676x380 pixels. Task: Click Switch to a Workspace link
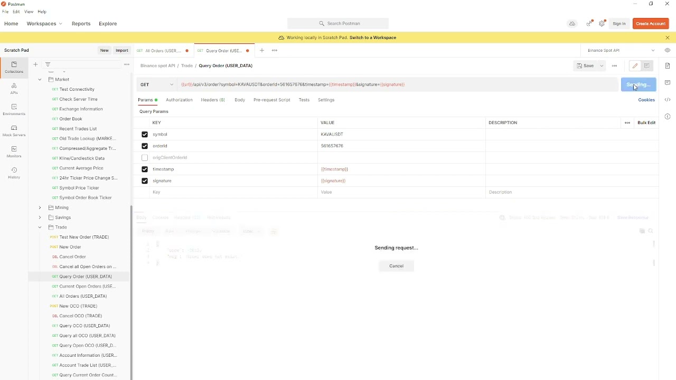point(373,38)
